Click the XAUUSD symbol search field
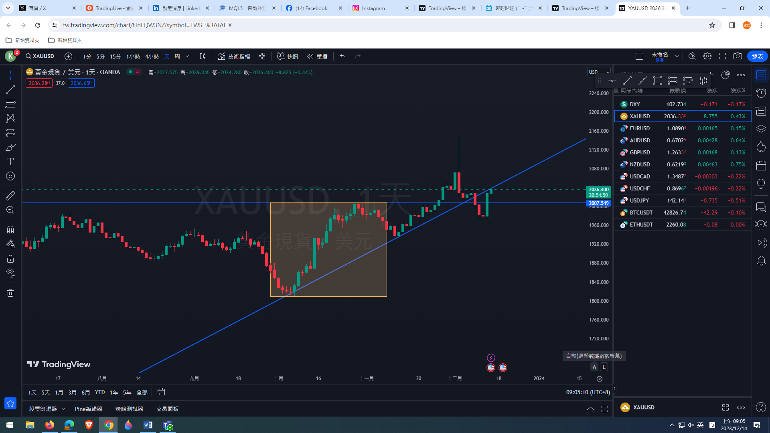Image resolution: width=770 pixels, height=433 pixels. (x=40, y=57)
